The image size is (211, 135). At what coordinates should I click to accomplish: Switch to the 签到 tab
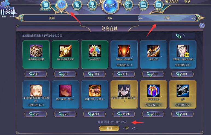coord(52,18)
